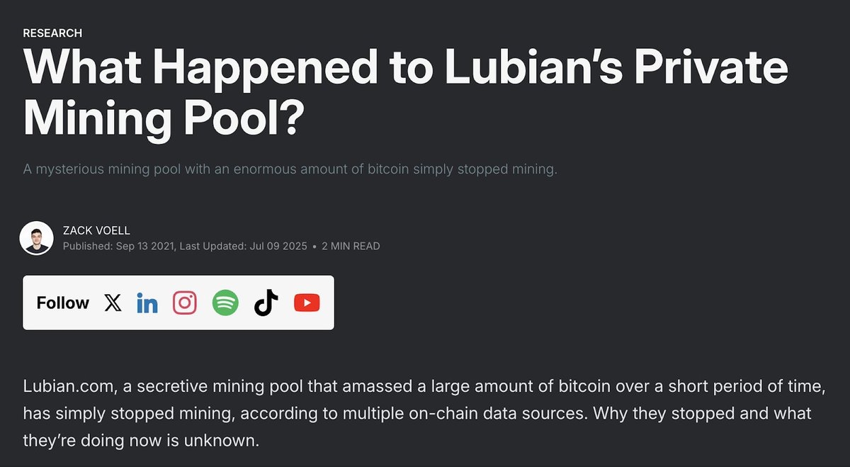Click the article subtitle about mysterious mining pool
Screen dimensions: 850x467
point(290,171)
